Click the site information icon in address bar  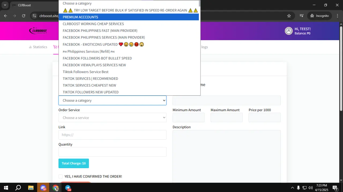[x=34, y=16]
